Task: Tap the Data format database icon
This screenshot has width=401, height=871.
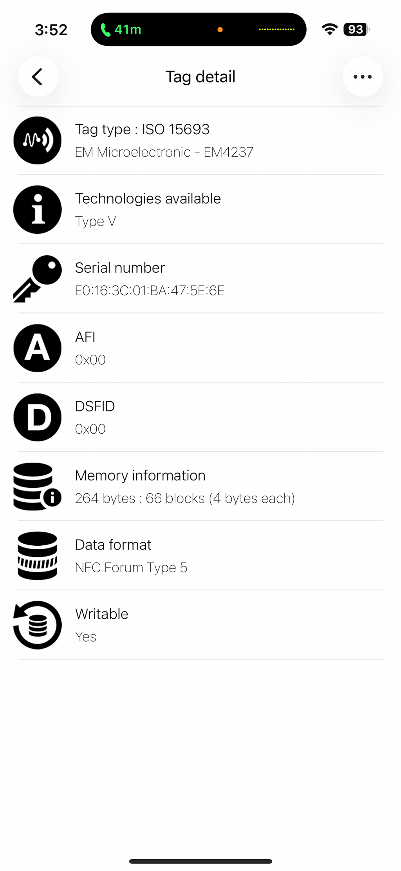Action: pos(38,556)
